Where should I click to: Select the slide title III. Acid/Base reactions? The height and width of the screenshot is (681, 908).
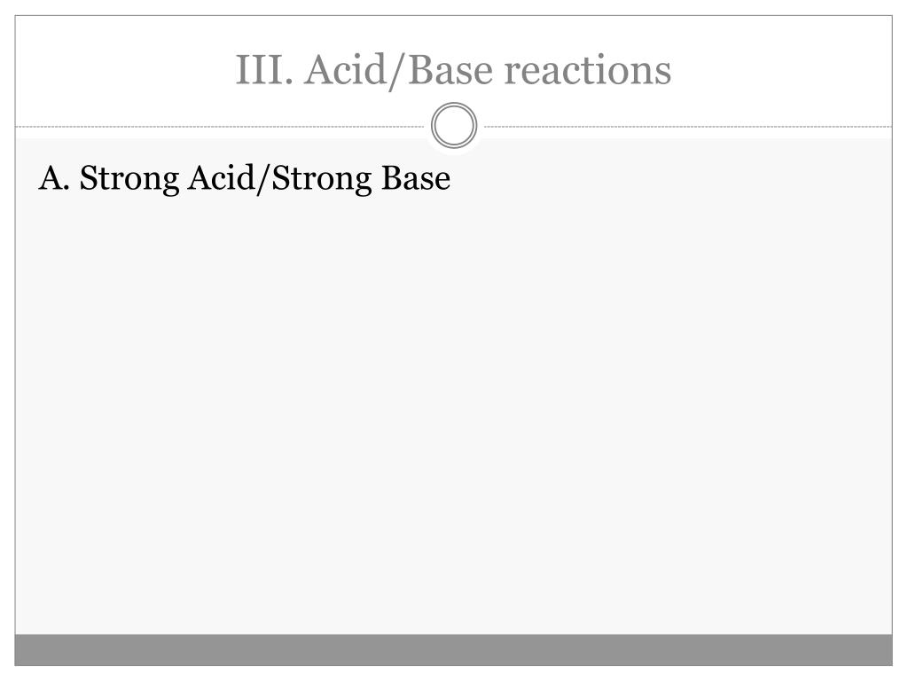coord(453,70)
